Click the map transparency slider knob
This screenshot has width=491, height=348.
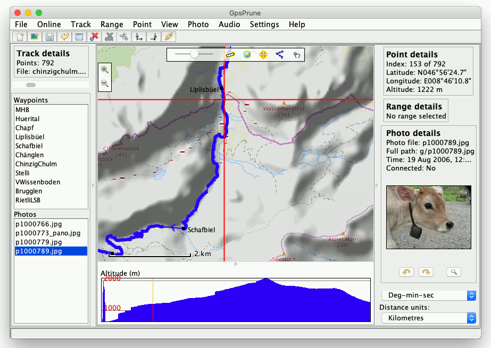pos(195,54)
